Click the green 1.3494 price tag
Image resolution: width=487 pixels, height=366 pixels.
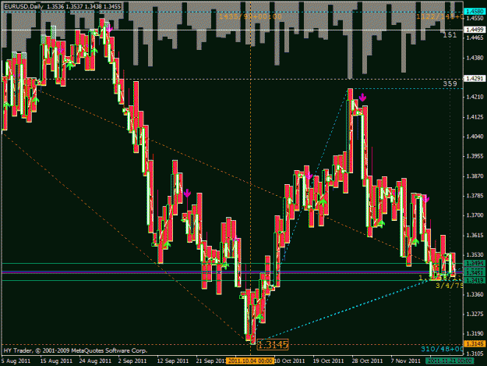[x=475, y=264]
